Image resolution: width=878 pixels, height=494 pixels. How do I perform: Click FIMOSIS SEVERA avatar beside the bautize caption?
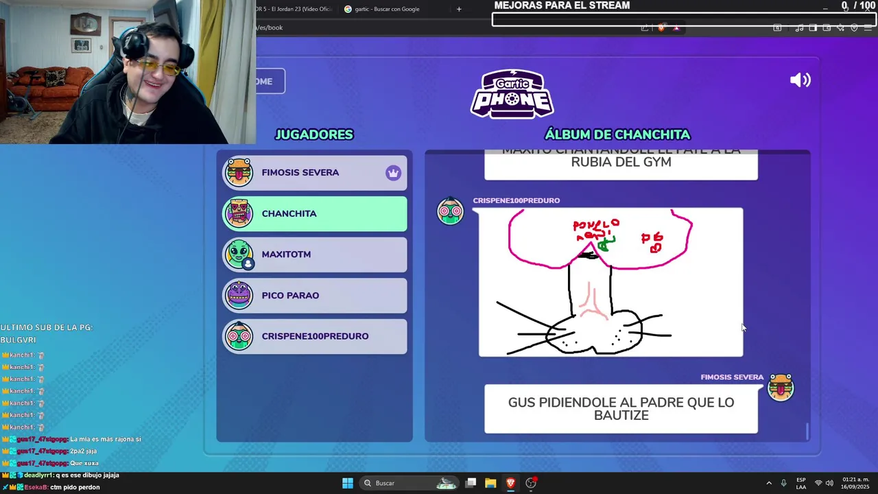[x=781, y=388]
